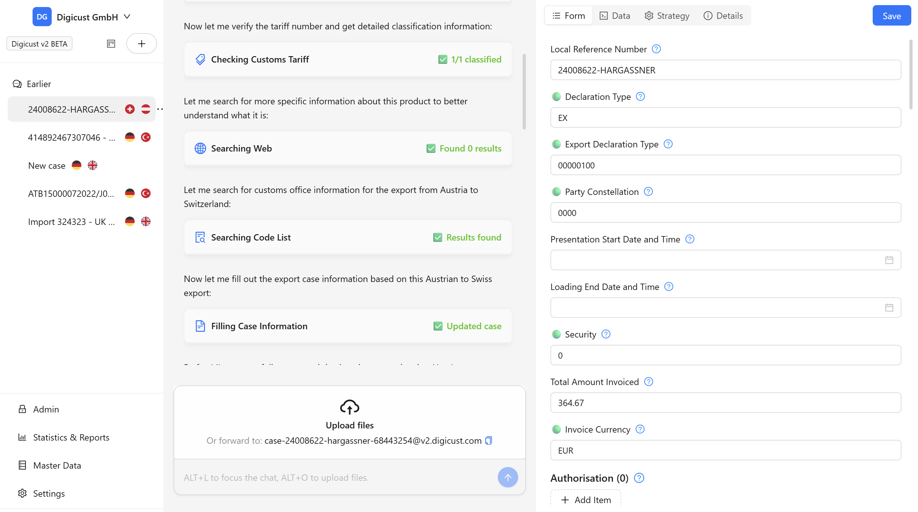
Task: Switch to the Data tab
Action: (x=615, y=16)
